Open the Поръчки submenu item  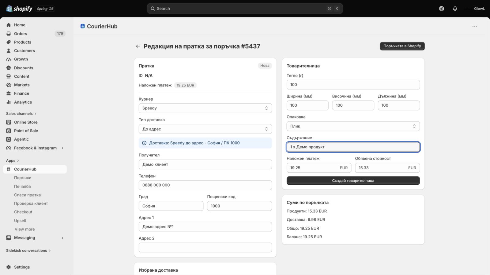[x=23, y=178]
